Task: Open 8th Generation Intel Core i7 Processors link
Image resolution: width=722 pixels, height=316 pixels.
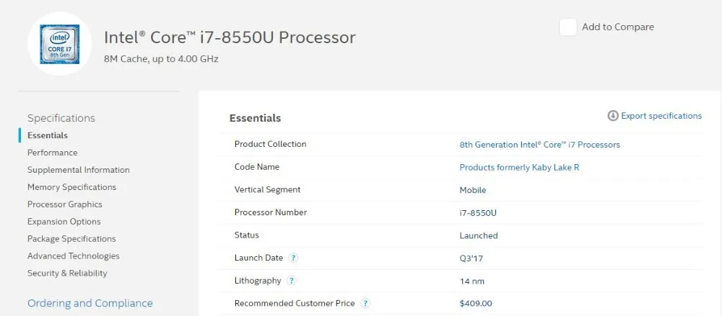Action: tap(539, 145)
